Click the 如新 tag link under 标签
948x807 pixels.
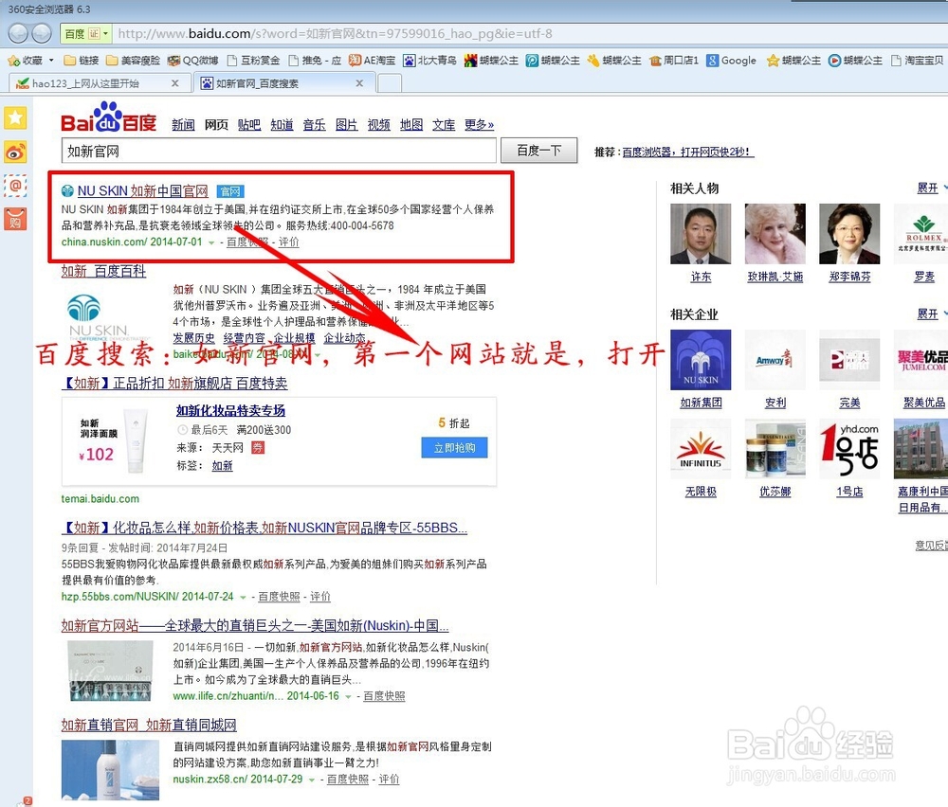pyautogui.click(x=223, y=466)
